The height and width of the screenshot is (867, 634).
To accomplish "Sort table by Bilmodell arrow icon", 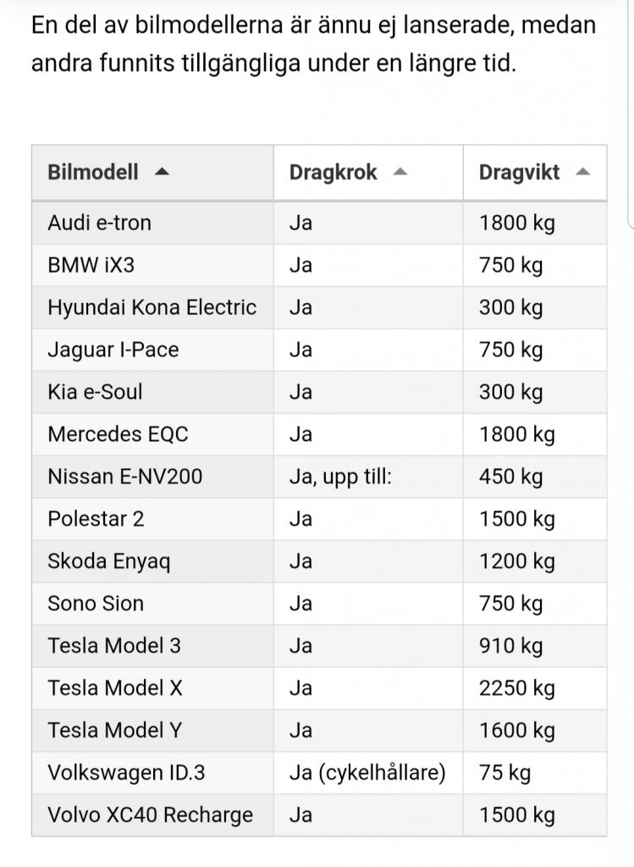I will (162, 172).
